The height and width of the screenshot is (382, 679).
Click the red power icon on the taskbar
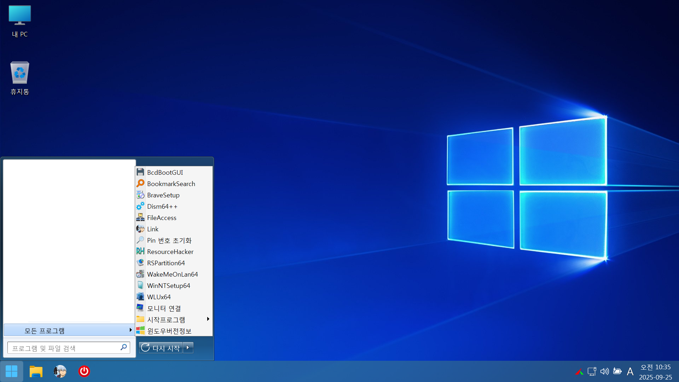coord(84,371)
